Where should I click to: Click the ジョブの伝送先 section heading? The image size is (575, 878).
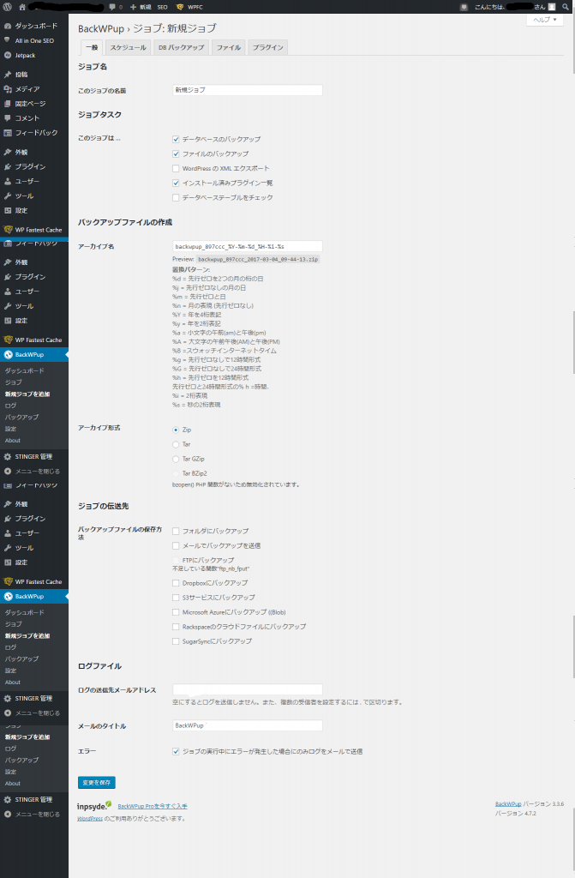pos(103,506)
